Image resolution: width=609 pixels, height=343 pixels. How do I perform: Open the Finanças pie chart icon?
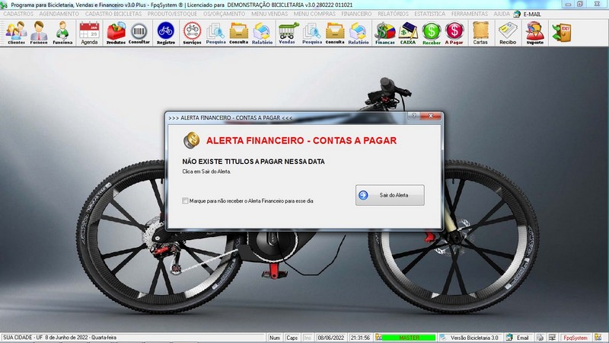point(385,33)
